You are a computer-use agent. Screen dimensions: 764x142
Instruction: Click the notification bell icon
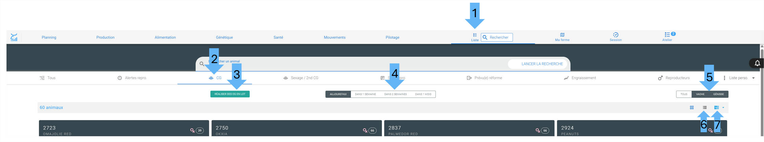tap(757, 63)
